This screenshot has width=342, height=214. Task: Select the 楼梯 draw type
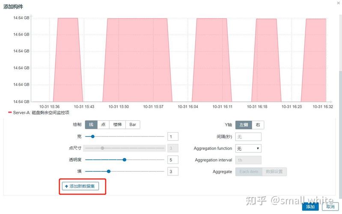pos(117,125)
